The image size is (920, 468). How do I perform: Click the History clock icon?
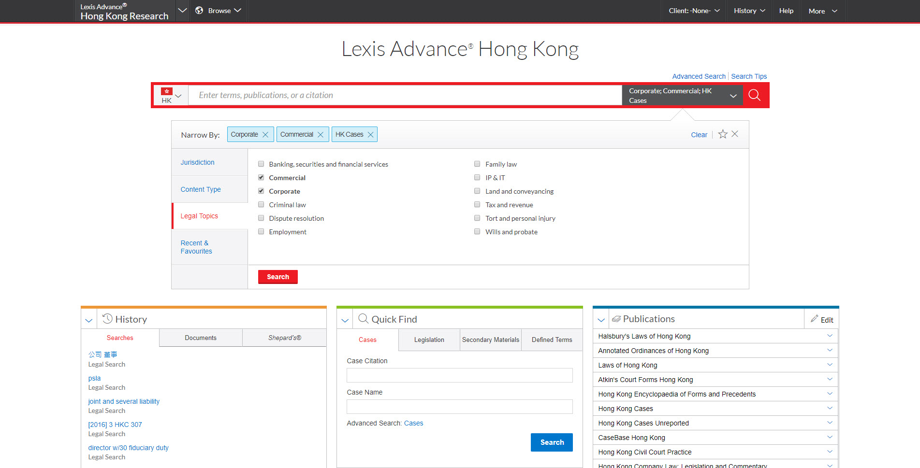pyautogui.click(x=107, y=319)
